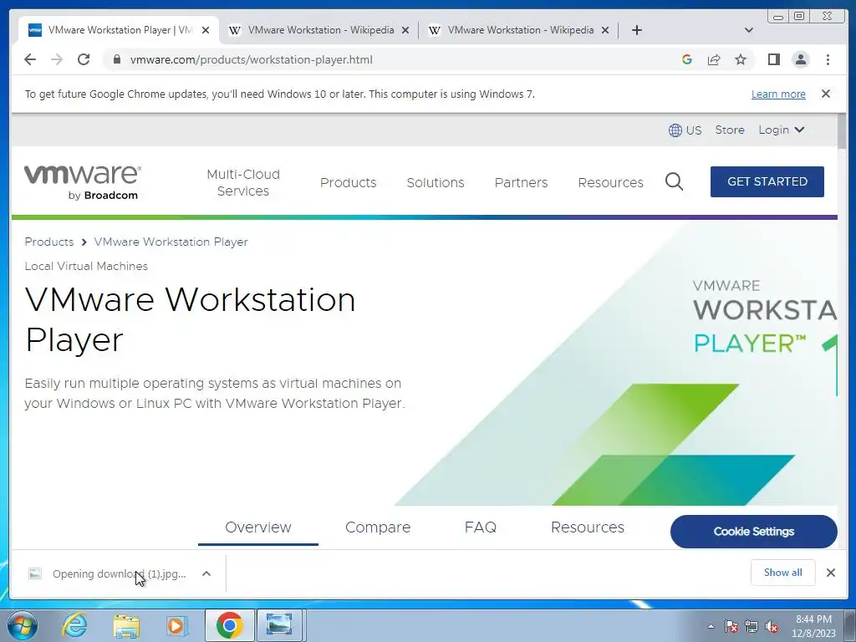Click the US region globe selector
This screenshot has height=642, width=856.
pos(685,130)
